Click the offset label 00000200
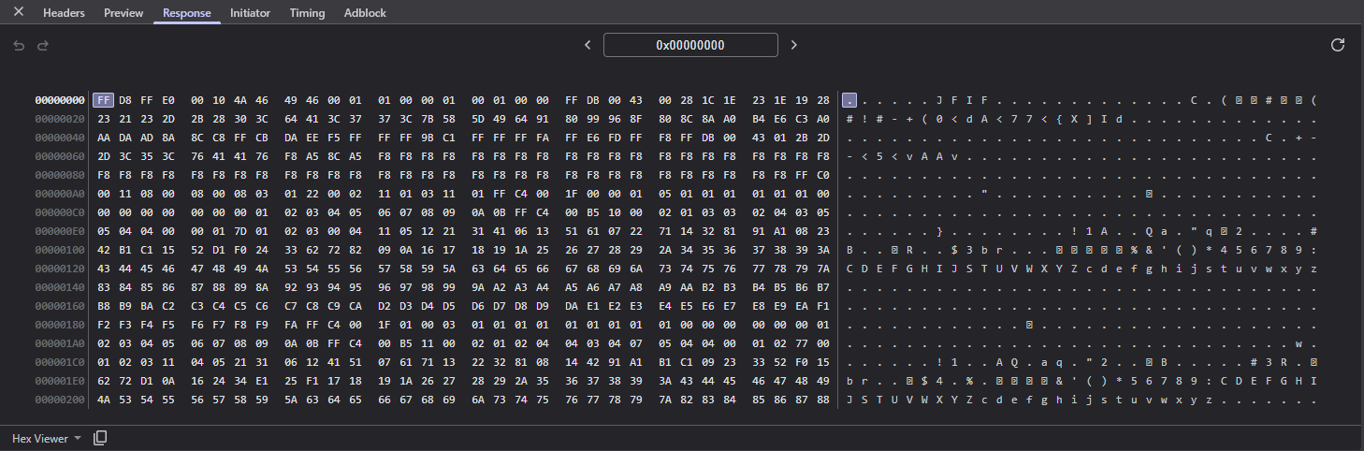The image size is (1364, 451). point(60,400)
